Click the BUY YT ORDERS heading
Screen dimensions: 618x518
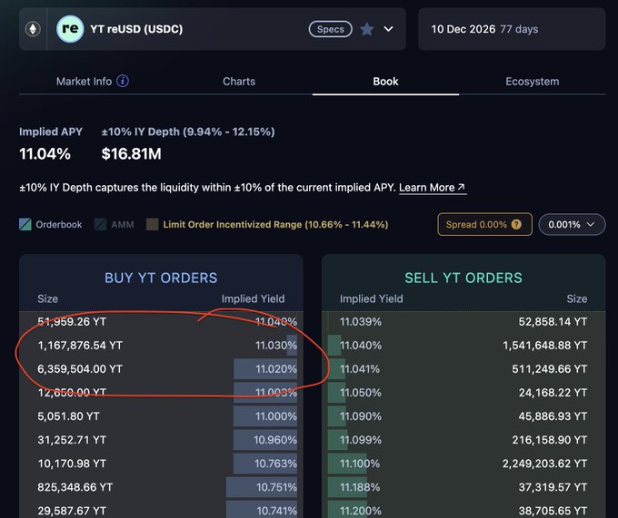(161, 278)
